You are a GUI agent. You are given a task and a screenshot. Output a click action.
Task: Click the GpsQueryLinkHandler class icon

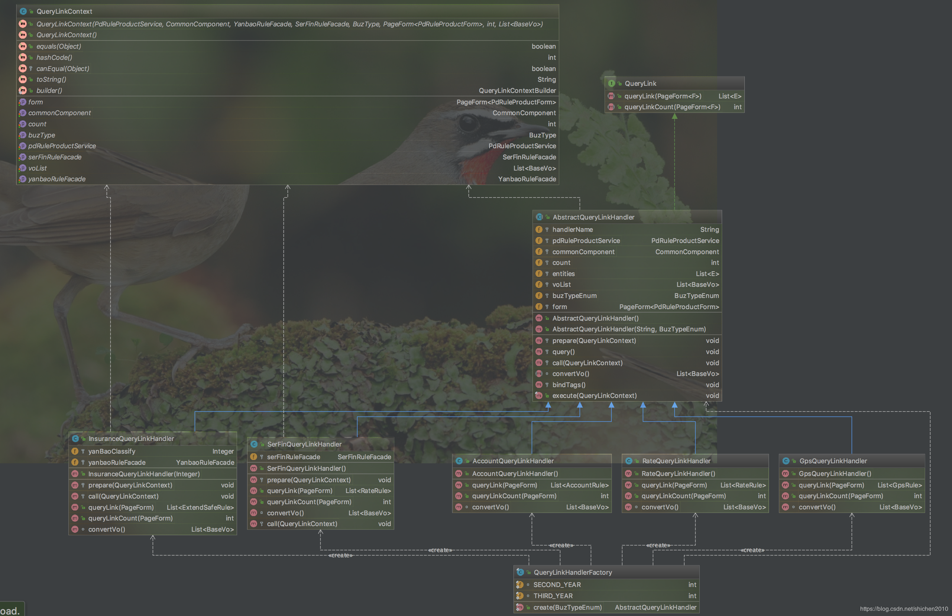786,461
